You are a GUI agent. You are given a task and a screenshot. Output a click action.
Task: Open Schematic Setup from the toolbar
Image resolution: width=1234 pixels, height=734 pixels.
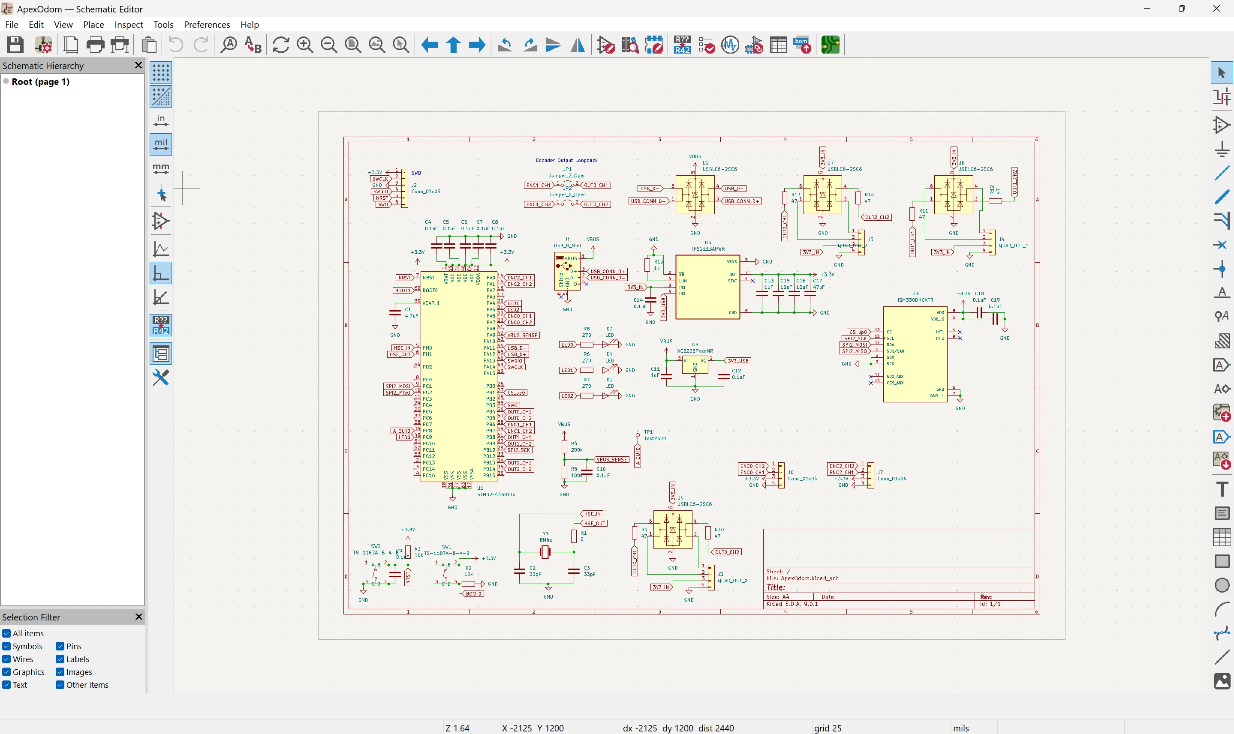[x=44, y=45]
